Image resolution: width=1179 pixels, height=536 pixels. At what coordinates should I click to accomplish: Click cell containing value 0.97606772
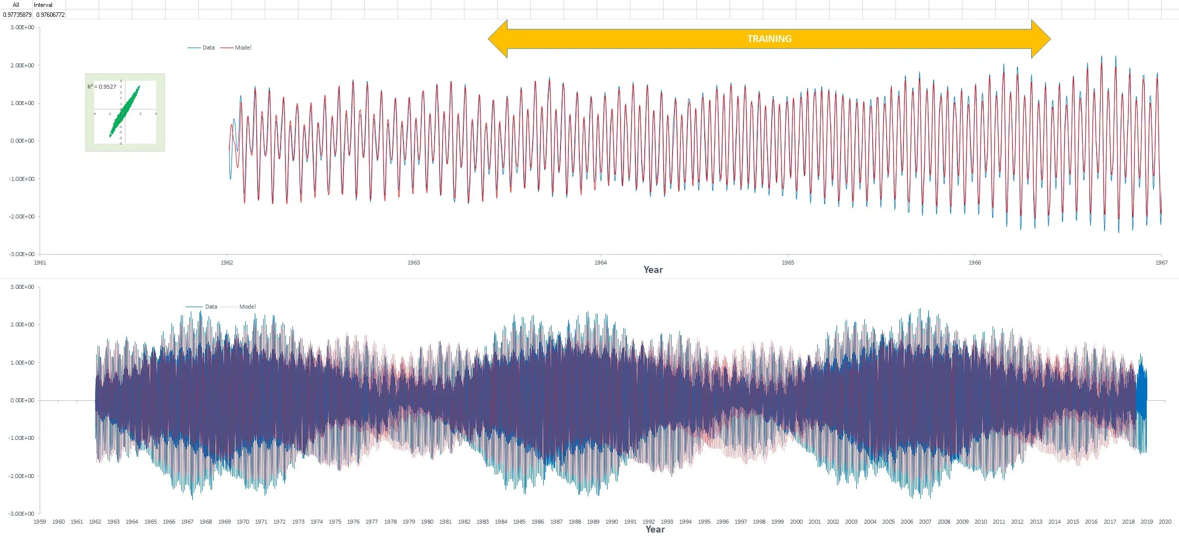coord(50,14)
